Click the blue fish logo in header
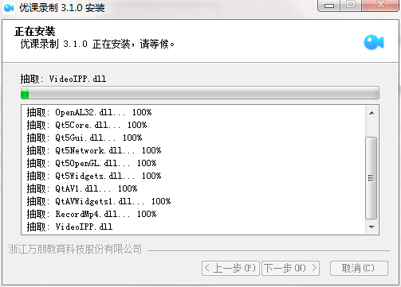This screenshot has width=401, height=287. 374,42
